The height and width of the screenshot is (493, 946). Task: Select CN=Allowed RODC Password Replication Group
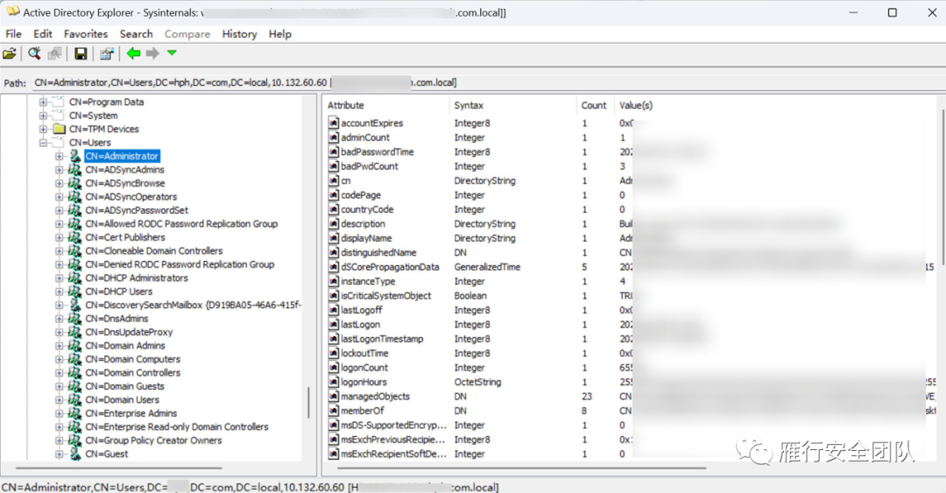coord(181,224)
